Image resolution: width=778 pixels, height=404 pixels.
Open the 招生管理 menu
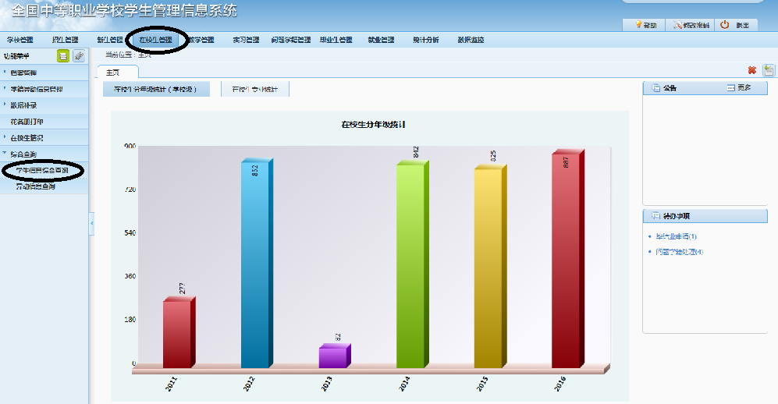pyautogui.click(x=65, y=40)
